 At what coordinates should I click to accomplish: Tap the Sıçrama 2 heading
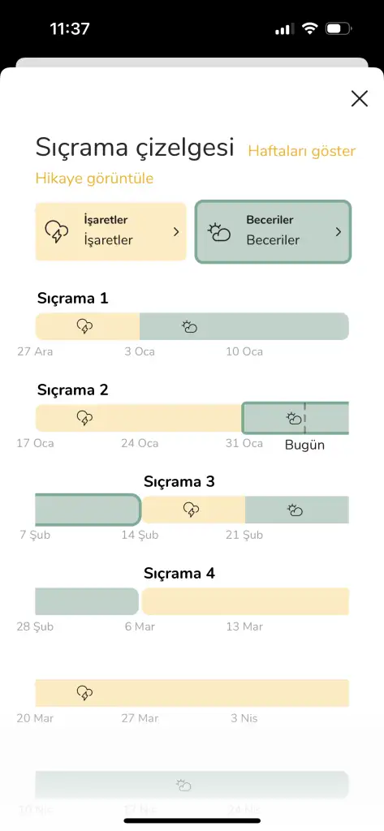click(x=73, y=390)
